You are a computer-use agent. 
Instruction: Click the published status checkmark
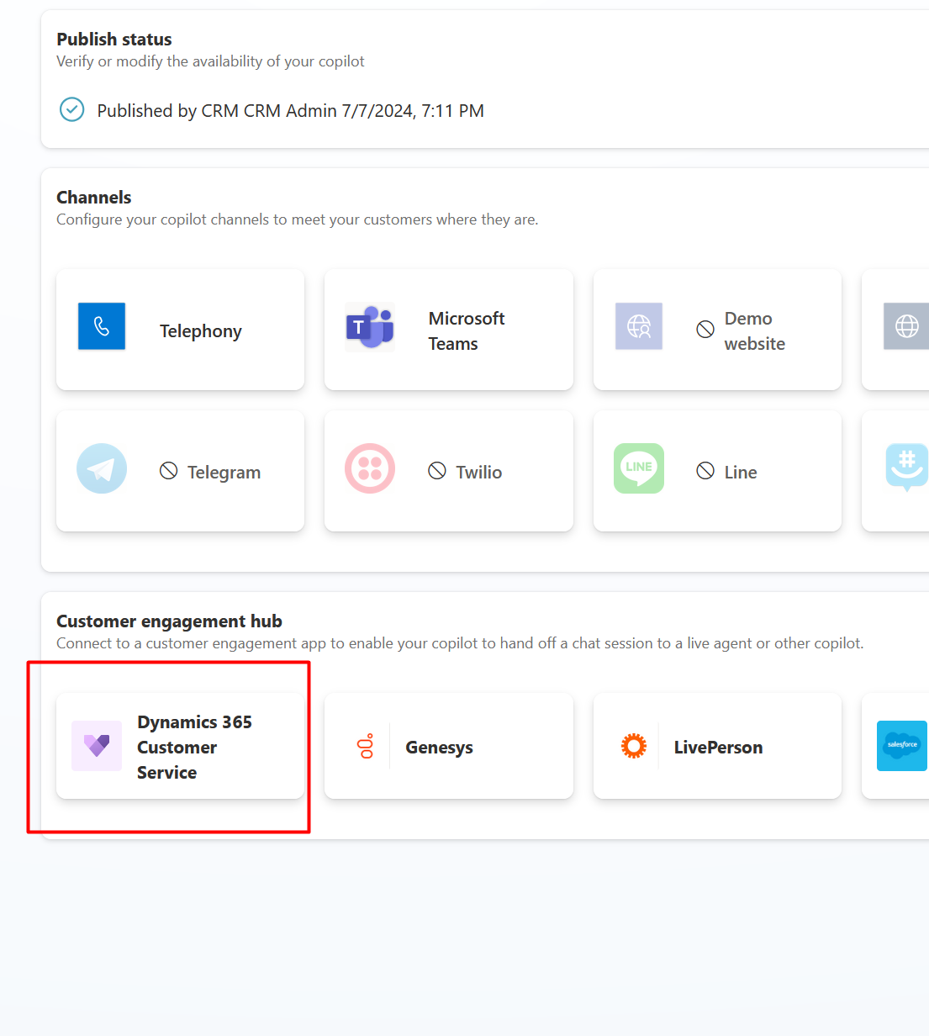71,109
